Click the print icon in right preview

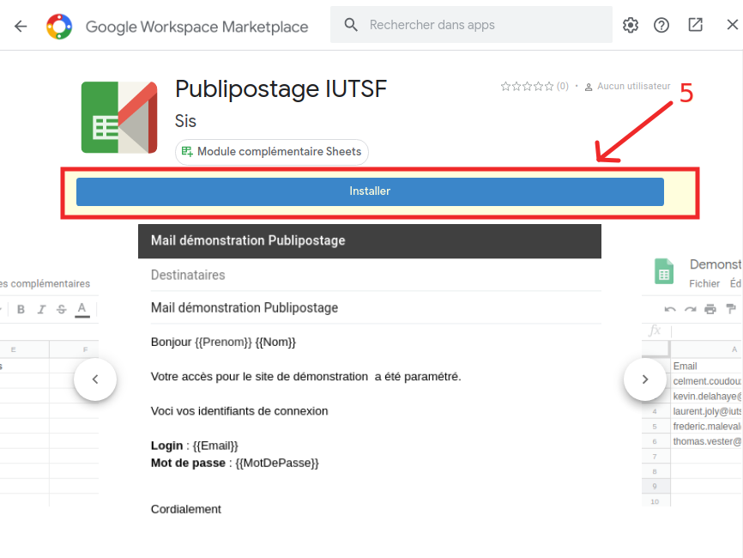pos(710,310)
